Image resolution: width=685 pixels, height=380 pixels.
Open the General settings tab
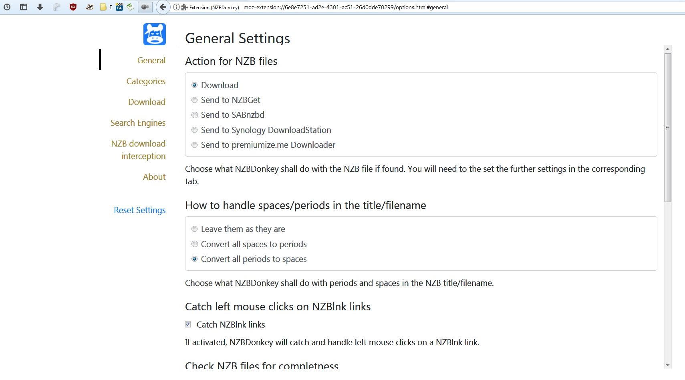point(151,60)
